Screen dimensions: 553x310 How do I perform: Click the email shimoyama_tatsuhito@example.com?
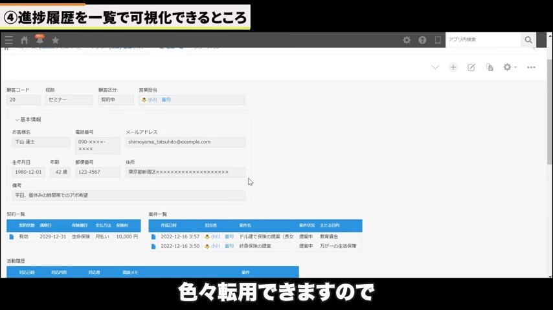[185, 142]
